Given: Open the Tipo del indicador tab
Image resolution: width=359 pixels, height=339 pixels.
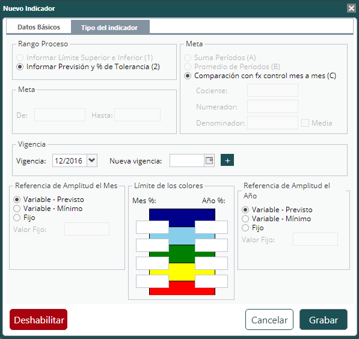Looking at the screenshot, I should point(110,28).
